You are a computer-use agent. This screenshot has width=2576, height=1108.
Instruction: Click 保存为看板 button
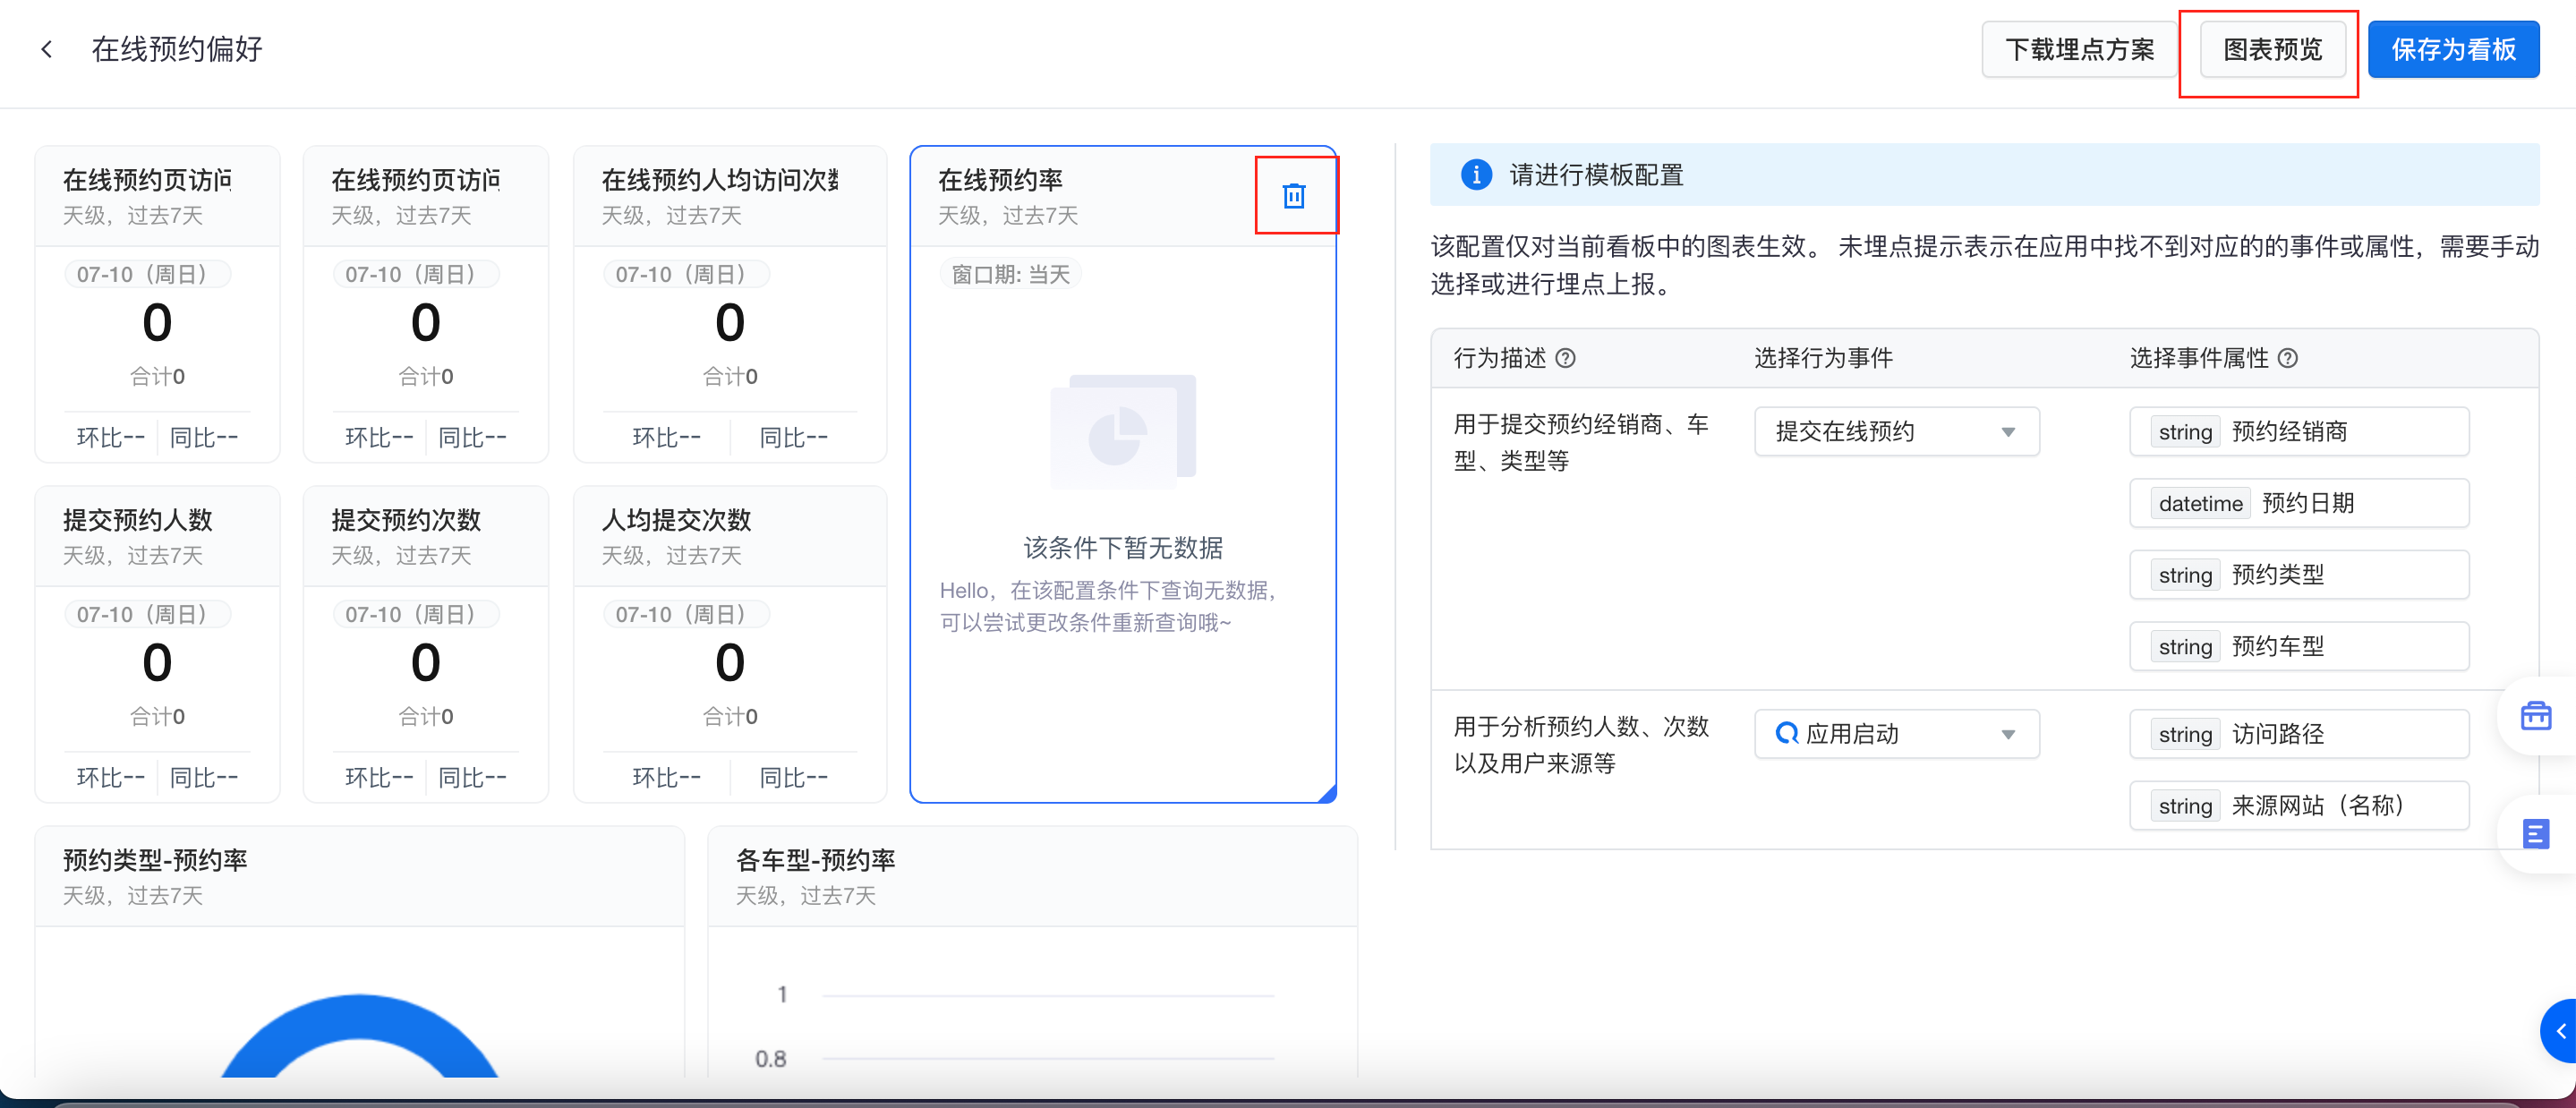pos(2453,49)
